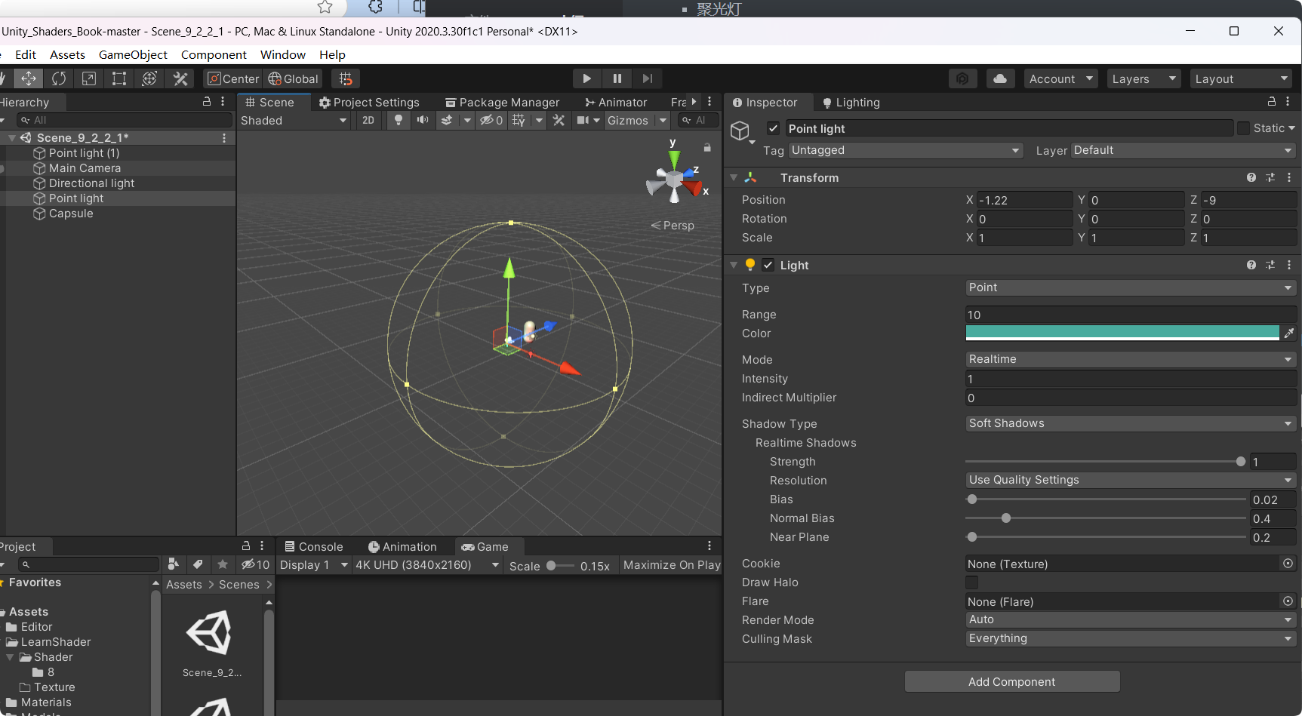Screen dimensions: 1302x716
Task: Open the Render Mode dropdown
Action: pos(1131,619)
